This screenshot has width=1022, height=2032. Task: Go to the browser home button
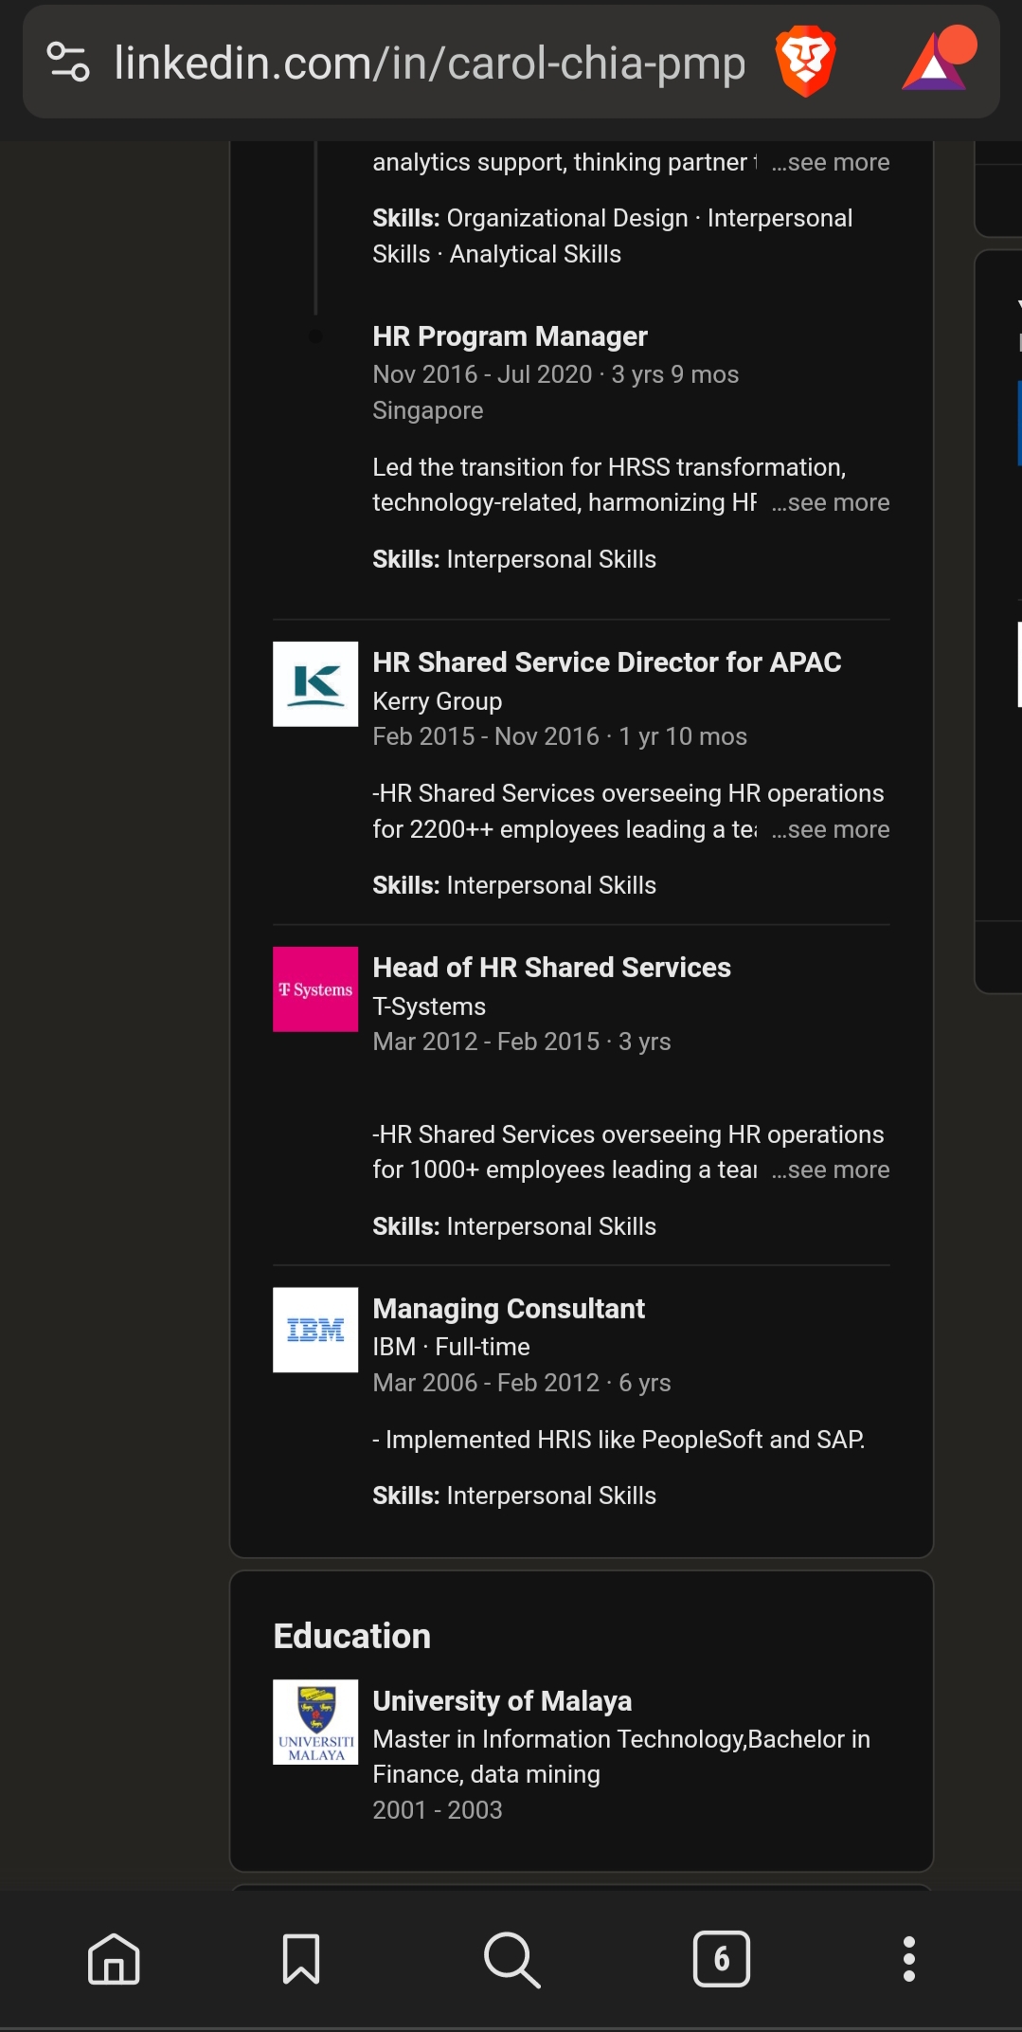[114, 1959]
